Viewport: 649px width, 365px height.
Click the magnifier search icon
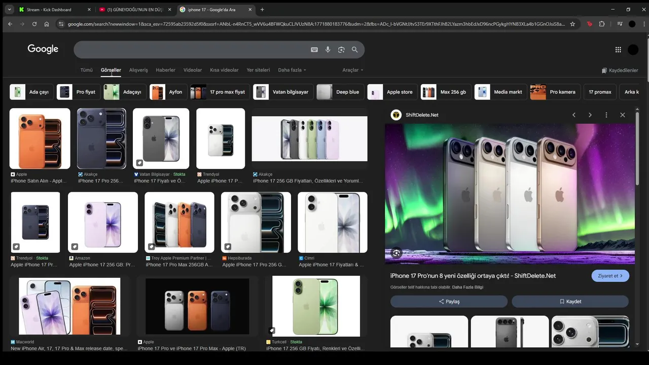[355, 50]
